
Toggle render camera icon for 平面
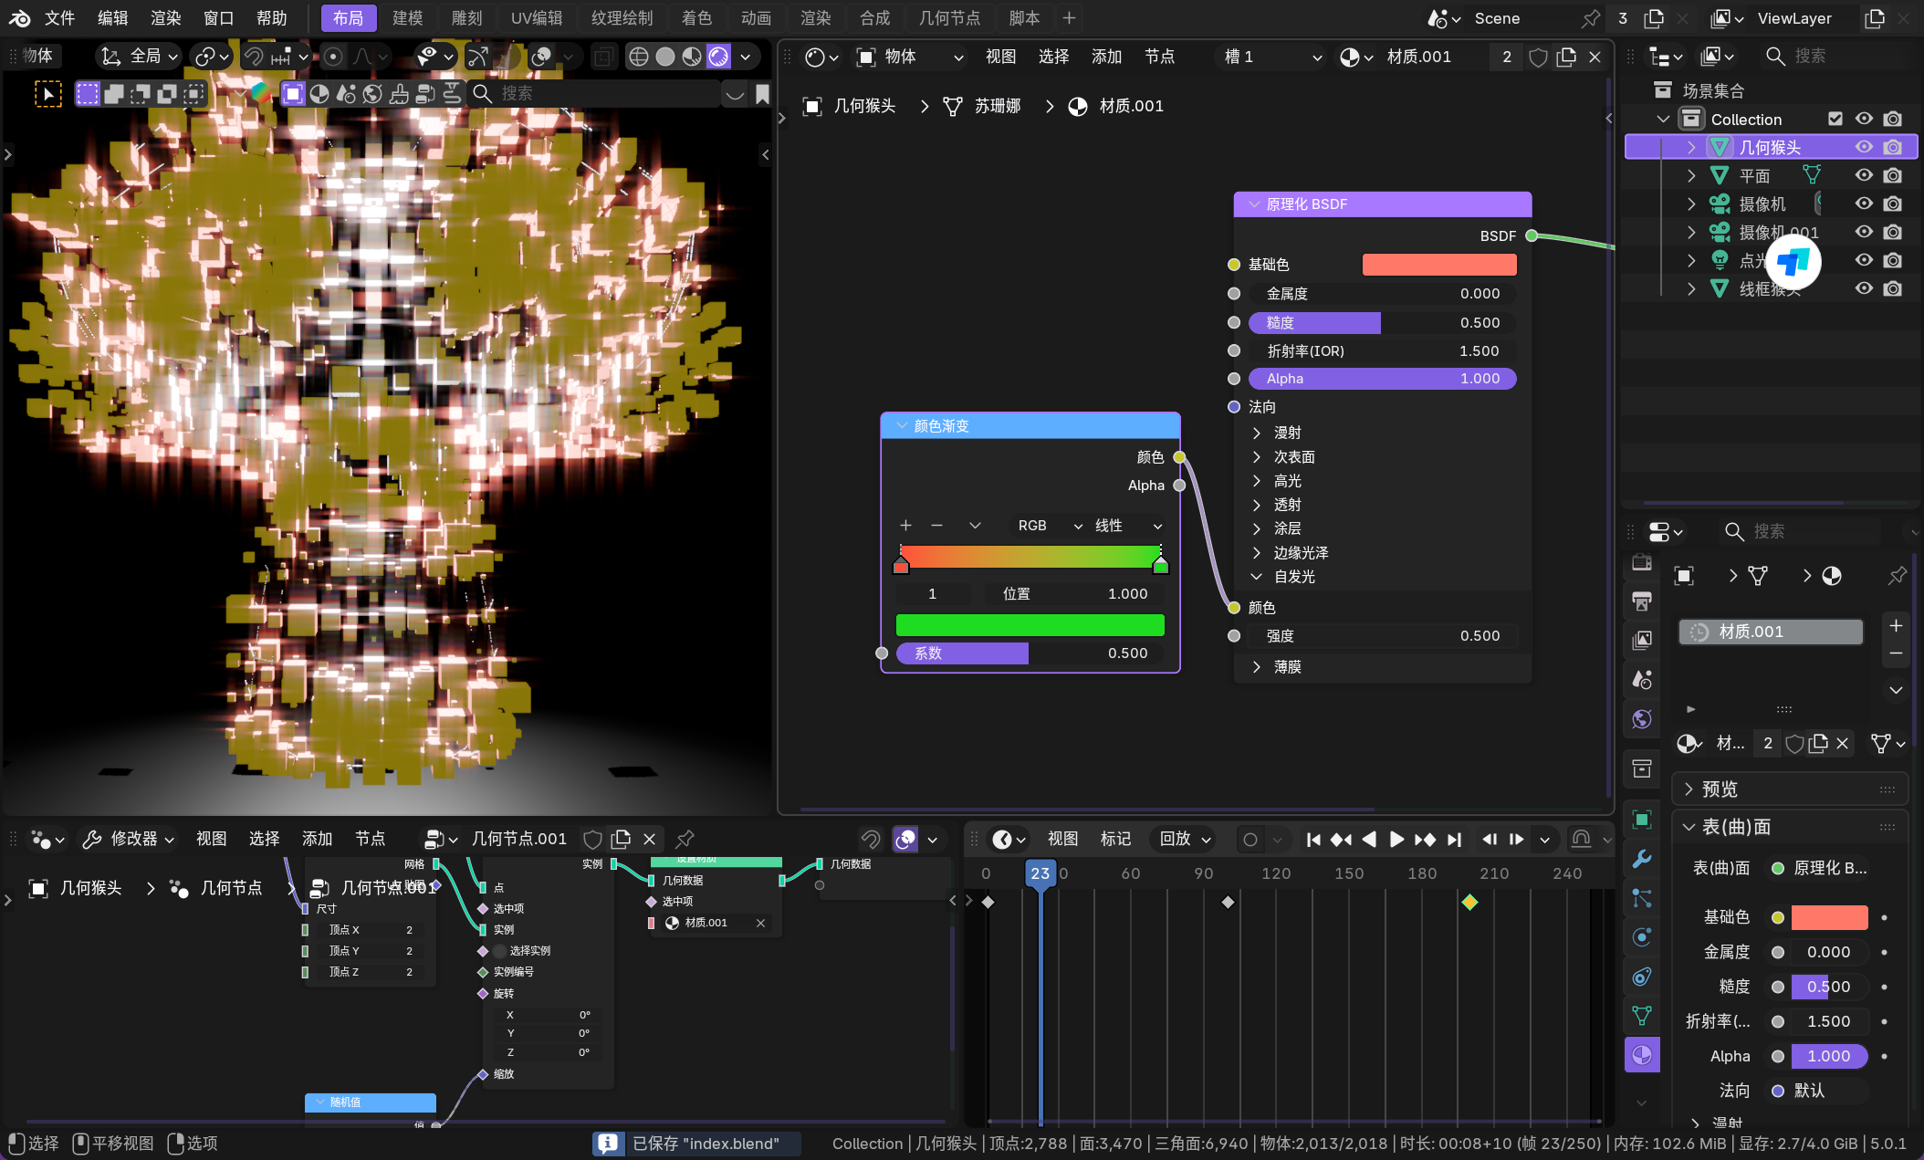[x=1893, y=175]
